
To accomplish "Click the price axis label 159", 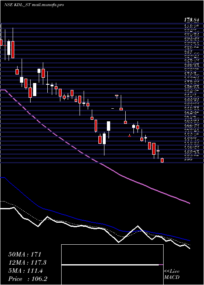I will click(188, 52).
